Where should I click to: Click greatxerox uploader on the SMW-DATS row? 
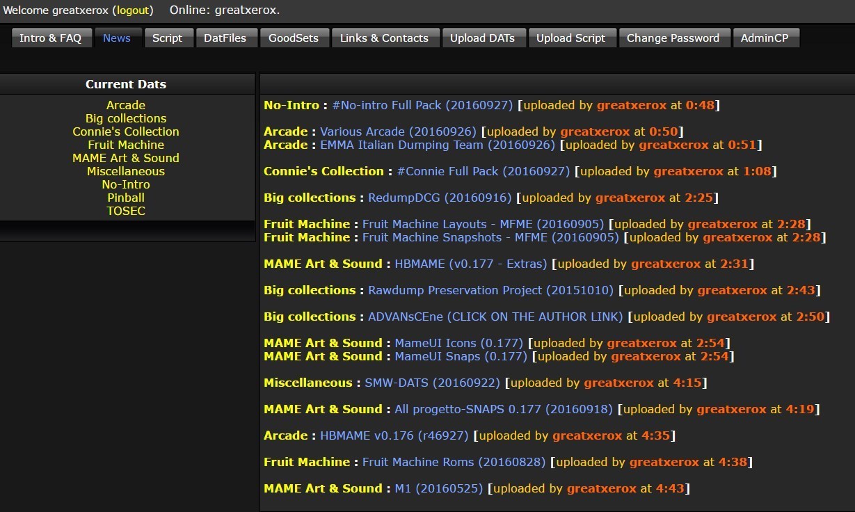pos(618,383)
